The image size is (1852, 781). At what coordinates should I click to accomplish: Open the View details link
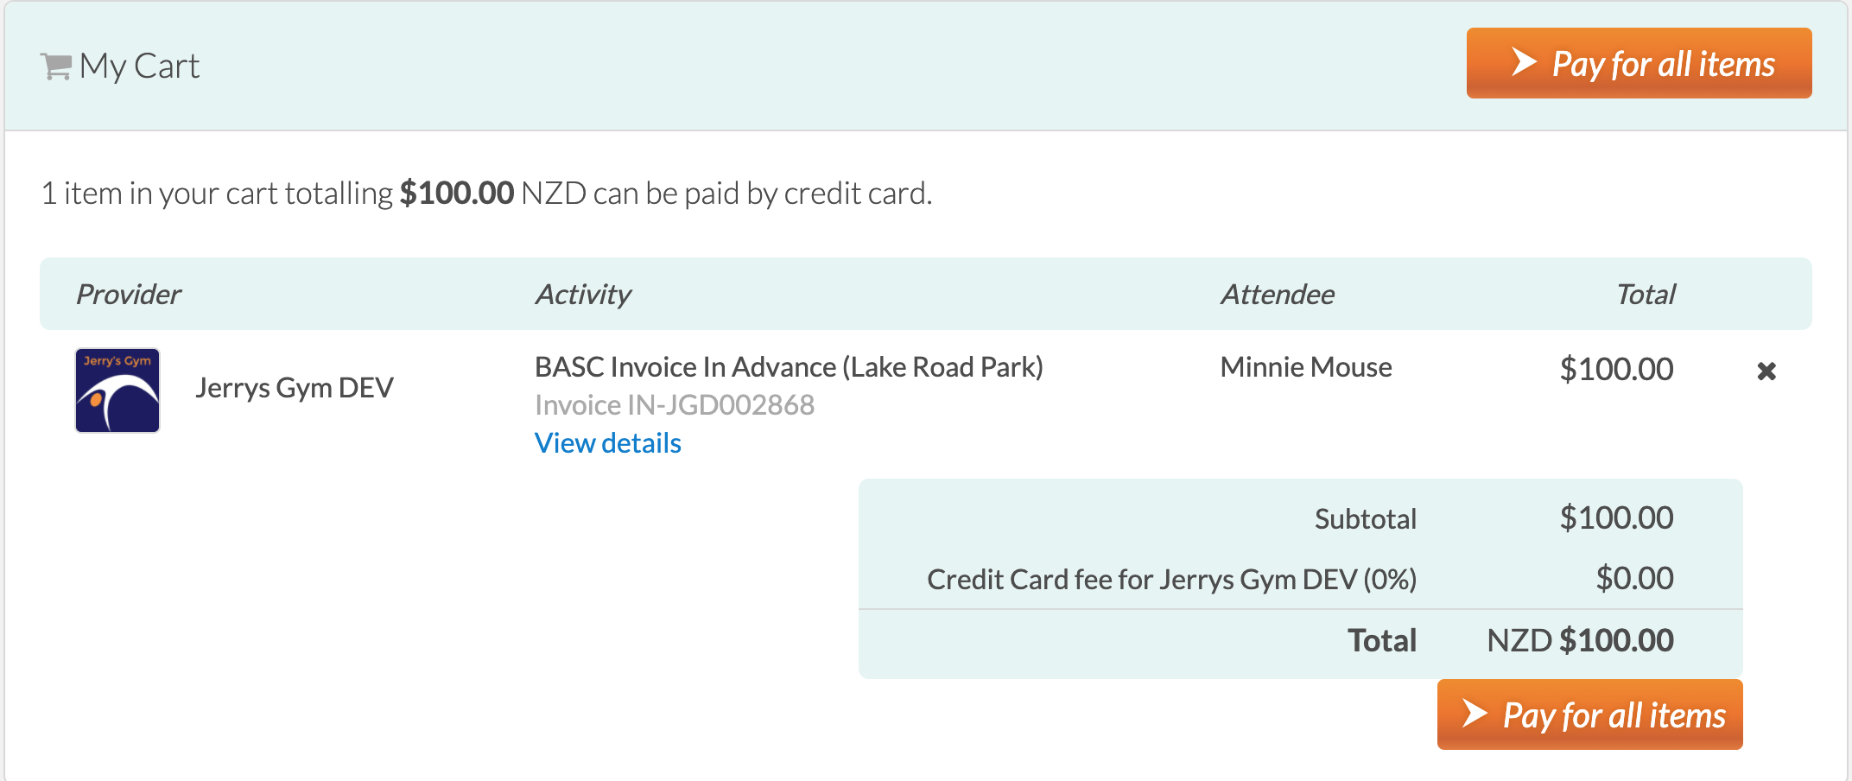tap(608, 443)
